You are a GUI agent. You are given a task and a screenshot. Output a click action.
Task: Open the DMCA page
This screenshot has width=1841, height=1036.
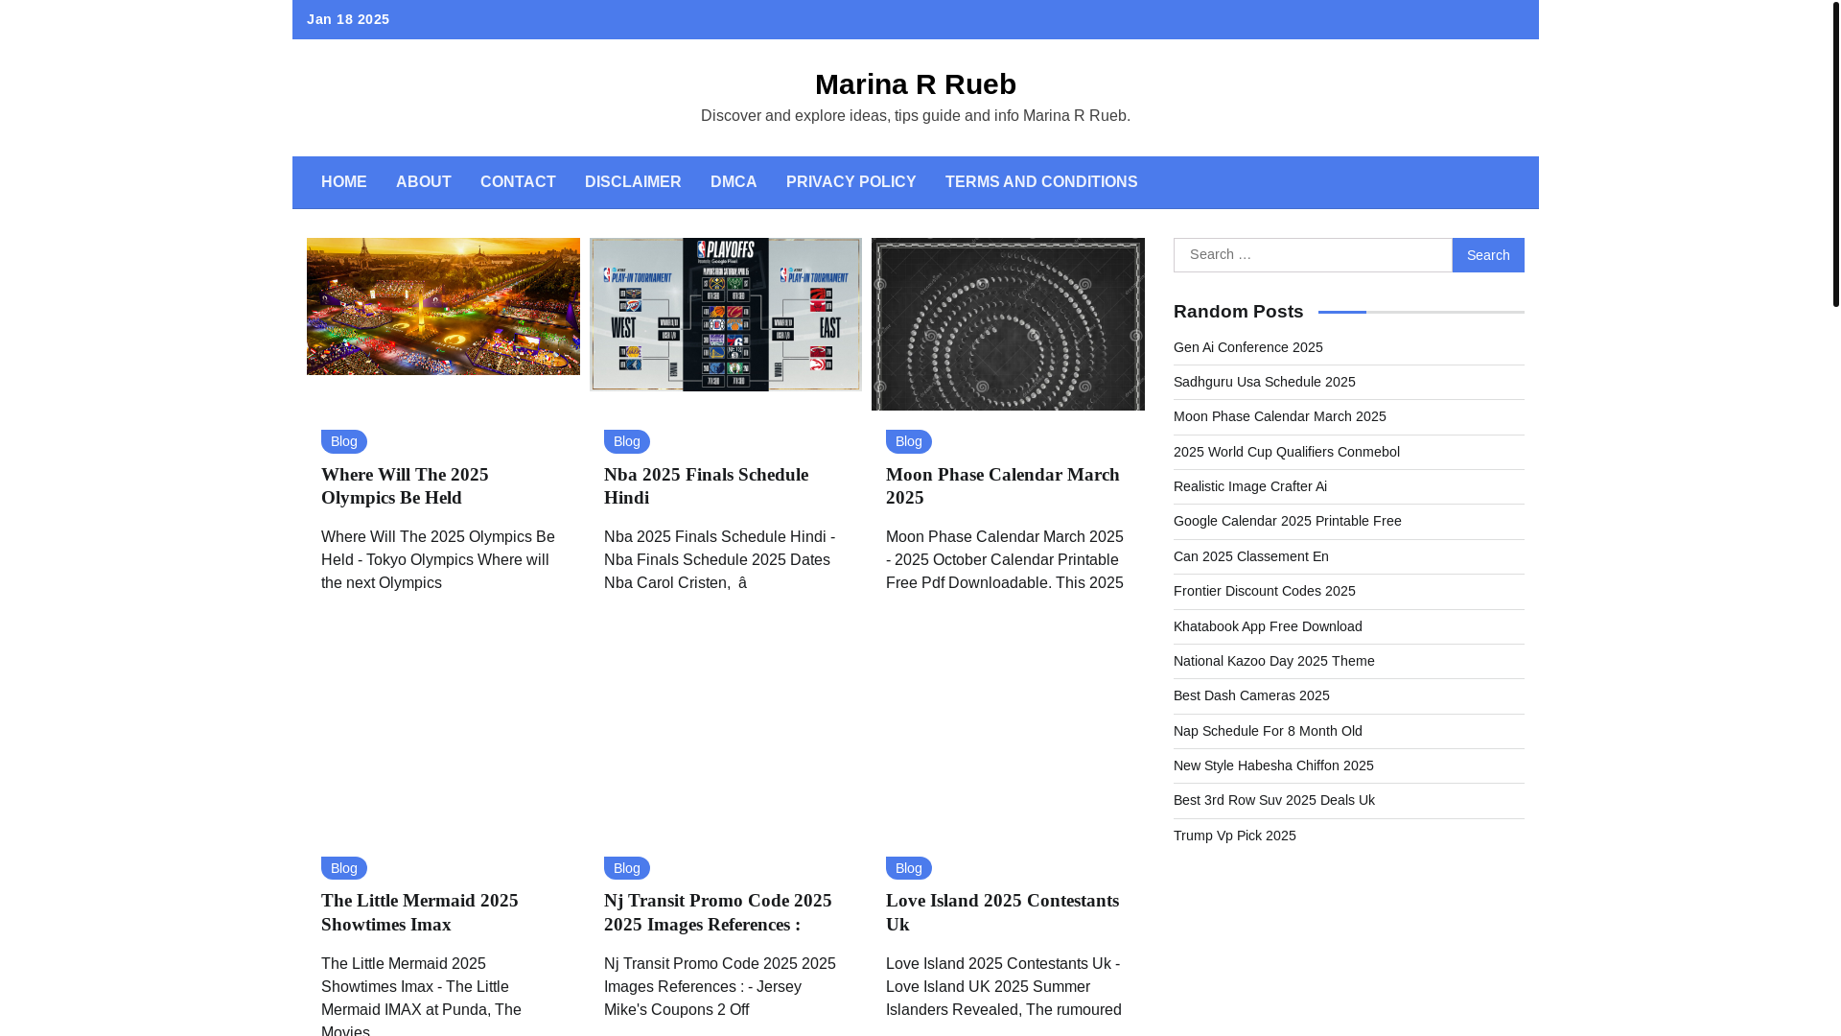734,182
